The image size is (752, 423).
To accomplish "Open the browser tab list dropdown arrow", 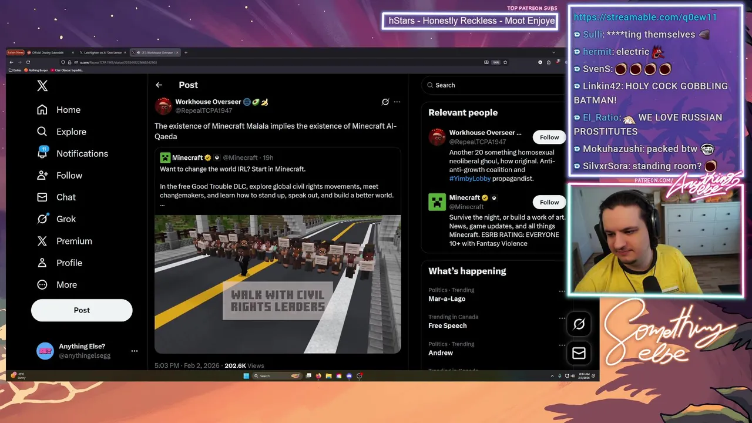I will pyautogui.click(x=553, y=52).
